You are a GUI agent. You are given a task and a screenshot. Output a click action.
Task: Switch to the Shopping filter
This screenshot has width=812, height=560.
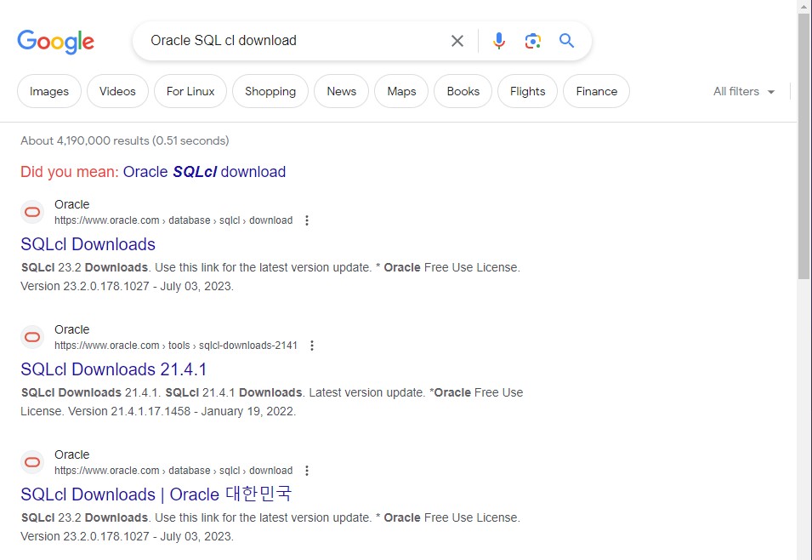[270, 91]
